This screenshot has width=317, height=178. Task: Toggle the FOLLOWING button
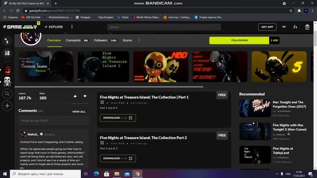239,41
